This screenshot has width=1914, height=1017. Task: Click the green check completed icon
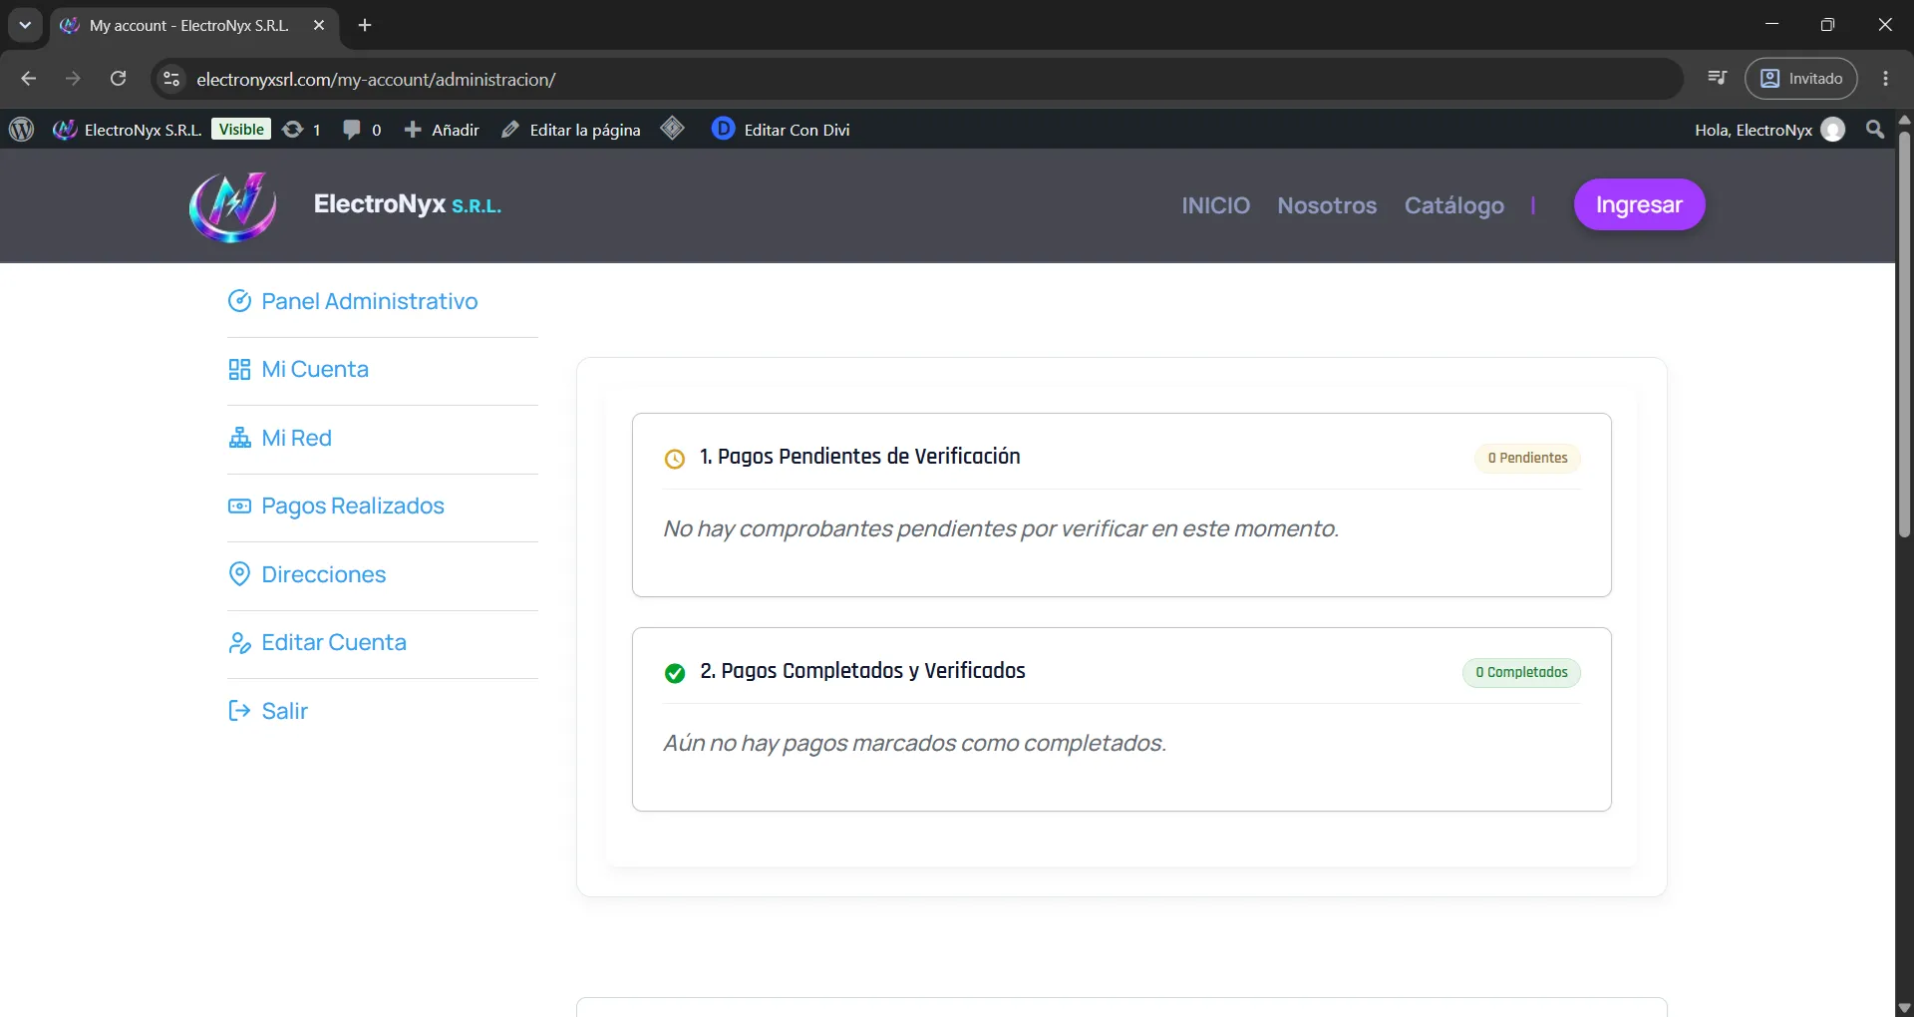click(x=675, y=673)
